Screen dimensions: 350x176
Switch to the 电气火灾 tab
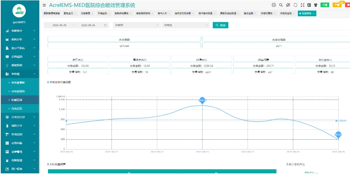tap(163, 13)
